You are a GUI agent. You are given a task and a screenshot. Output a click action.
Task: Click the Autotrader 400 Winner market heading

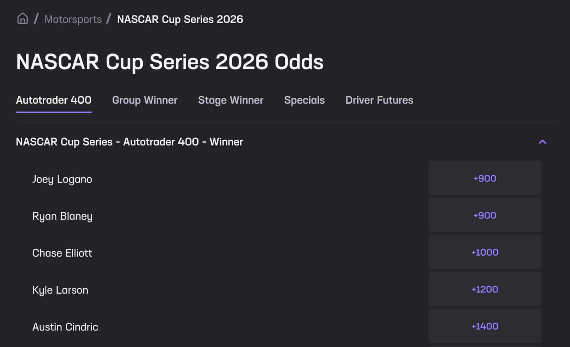[x=129, y=142]
